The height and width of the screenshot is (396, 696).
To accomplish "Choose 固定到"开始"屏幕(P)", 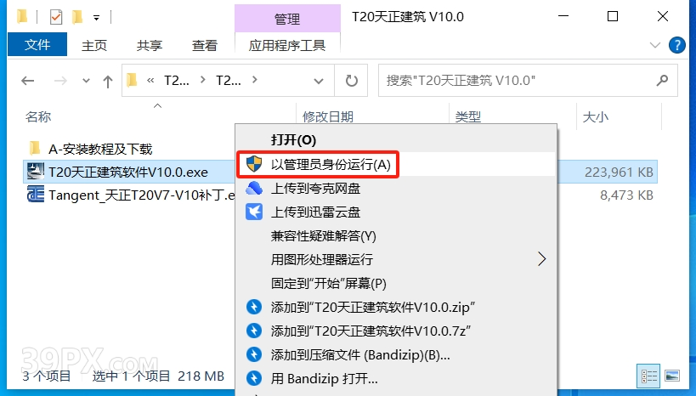I will 395,283.
